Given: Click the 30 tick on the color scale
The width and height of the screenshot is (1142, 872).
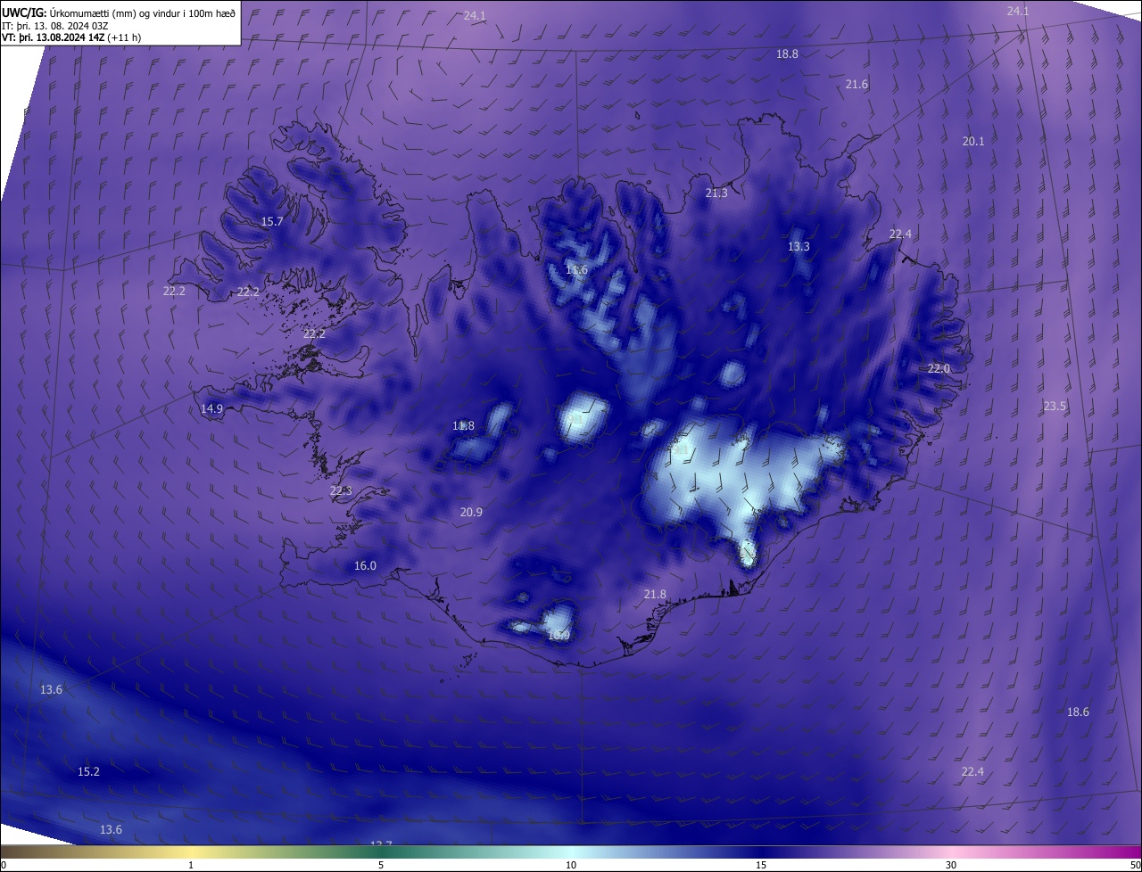Looking at the screenshot, I should click(951, 865).
